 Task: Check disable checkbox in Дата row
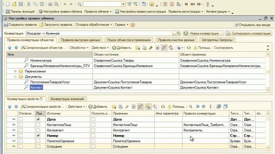(x=21, y=119)
